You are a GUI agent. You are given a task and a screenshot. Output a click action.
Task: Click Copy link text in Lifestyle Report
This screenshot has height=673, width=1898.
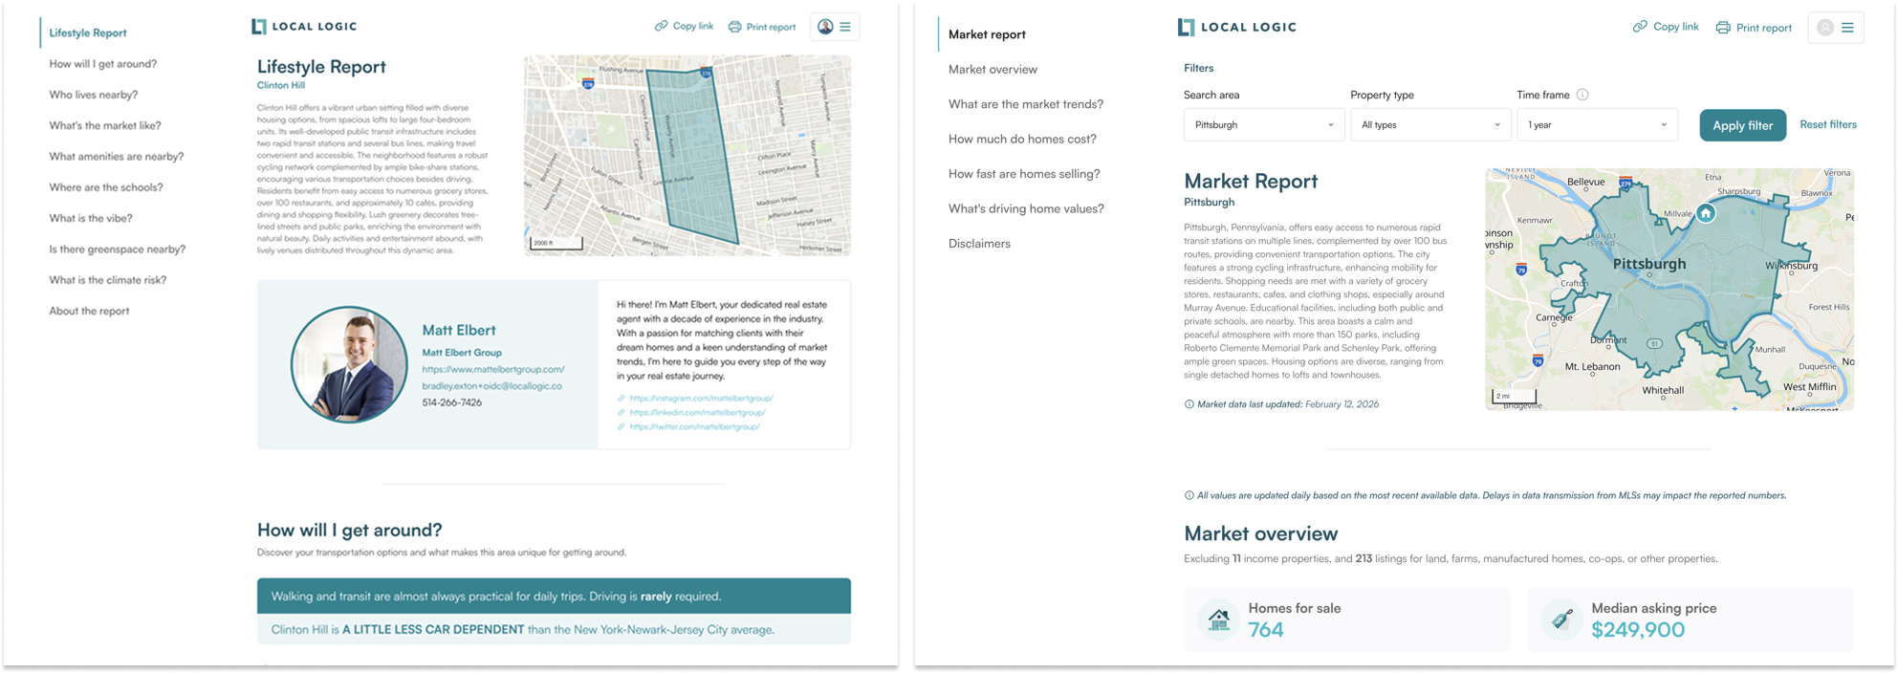point(693,26)
